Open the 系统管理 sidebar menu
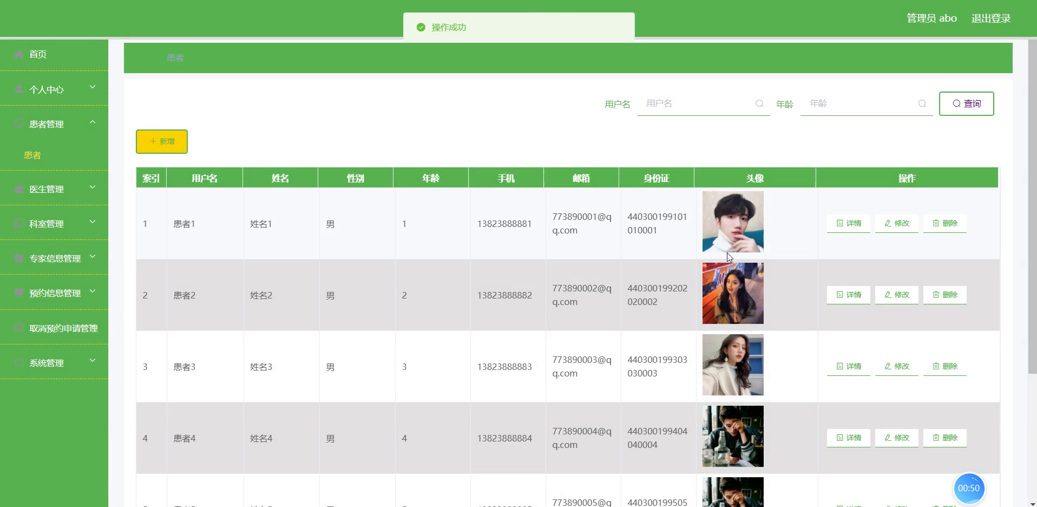This screenshot has height=507, width=1037. 54,362
